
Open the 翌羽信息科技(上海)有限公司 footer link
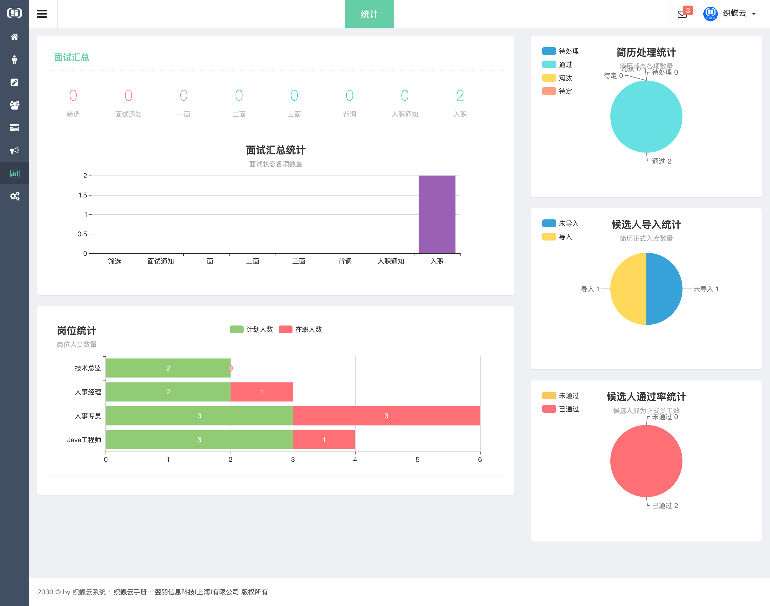pos(197,592)
